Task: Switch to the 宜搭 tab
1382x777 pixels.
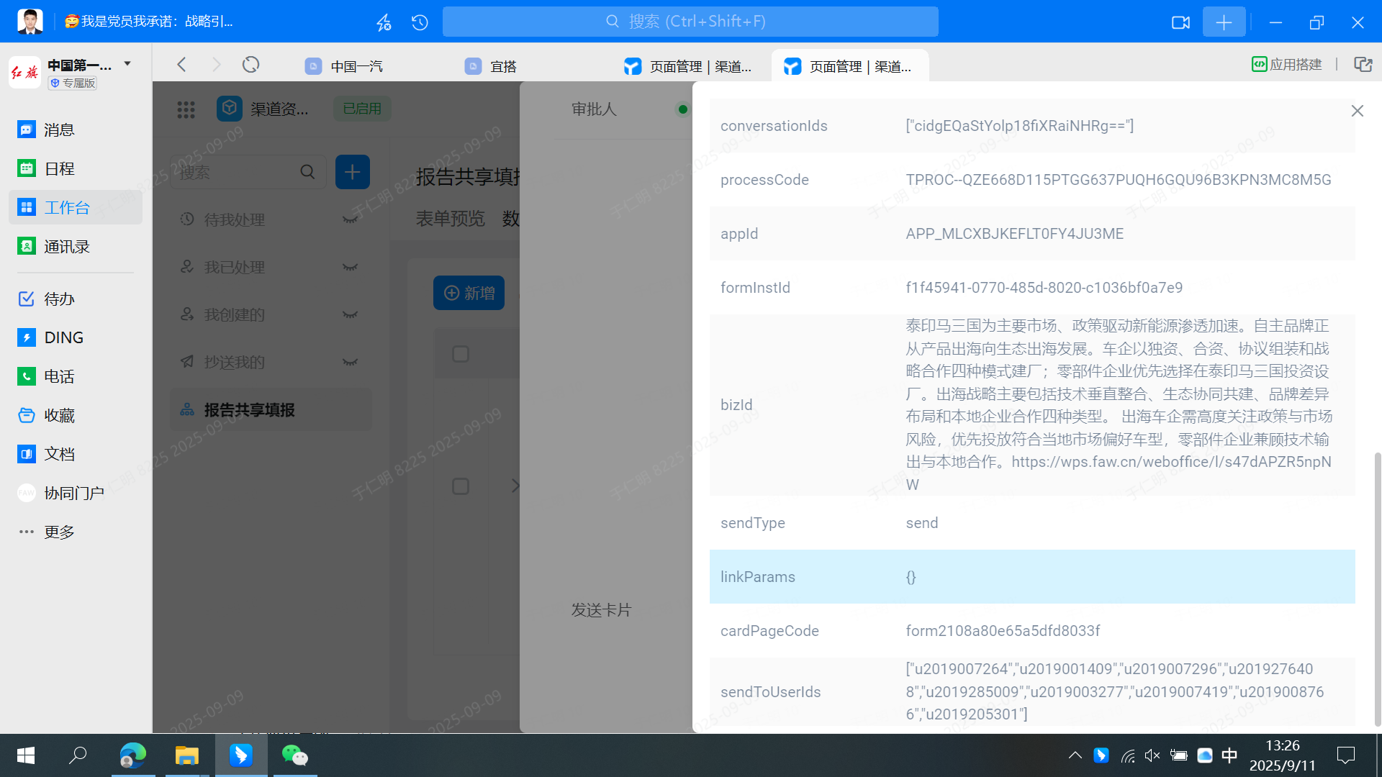Action: pos(502,66)
